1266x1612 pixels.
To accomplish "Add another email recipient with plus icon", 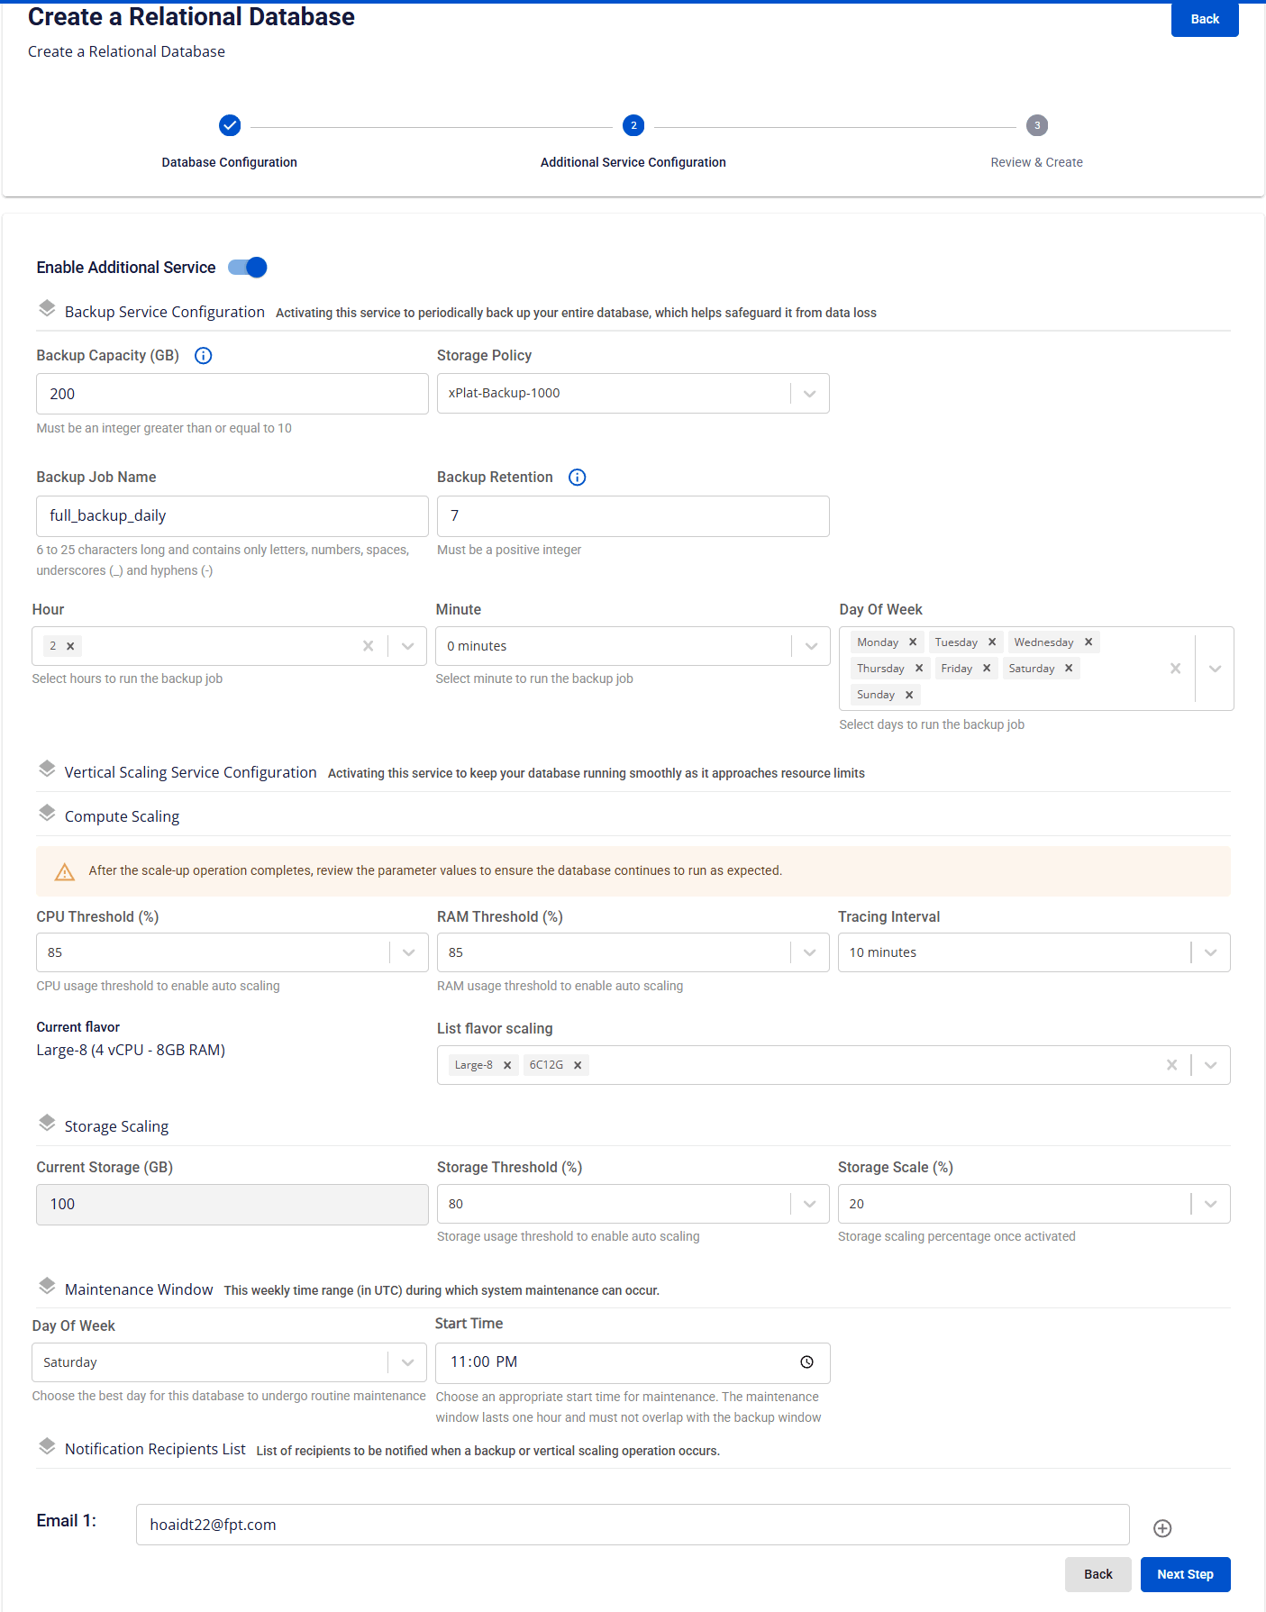I will 1162,1528.
